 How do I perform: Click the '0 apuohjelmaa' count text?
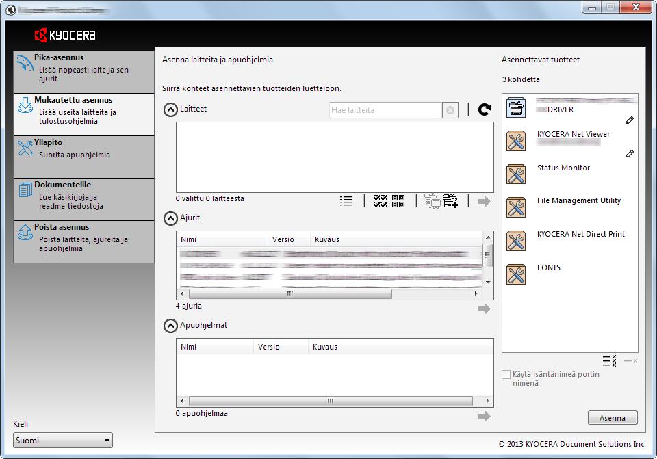[201, 413]
